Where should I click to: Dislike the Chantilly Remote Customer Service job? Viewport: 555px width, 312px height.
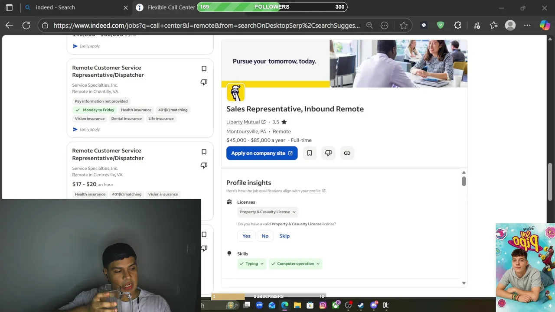(x=204, y=82)
